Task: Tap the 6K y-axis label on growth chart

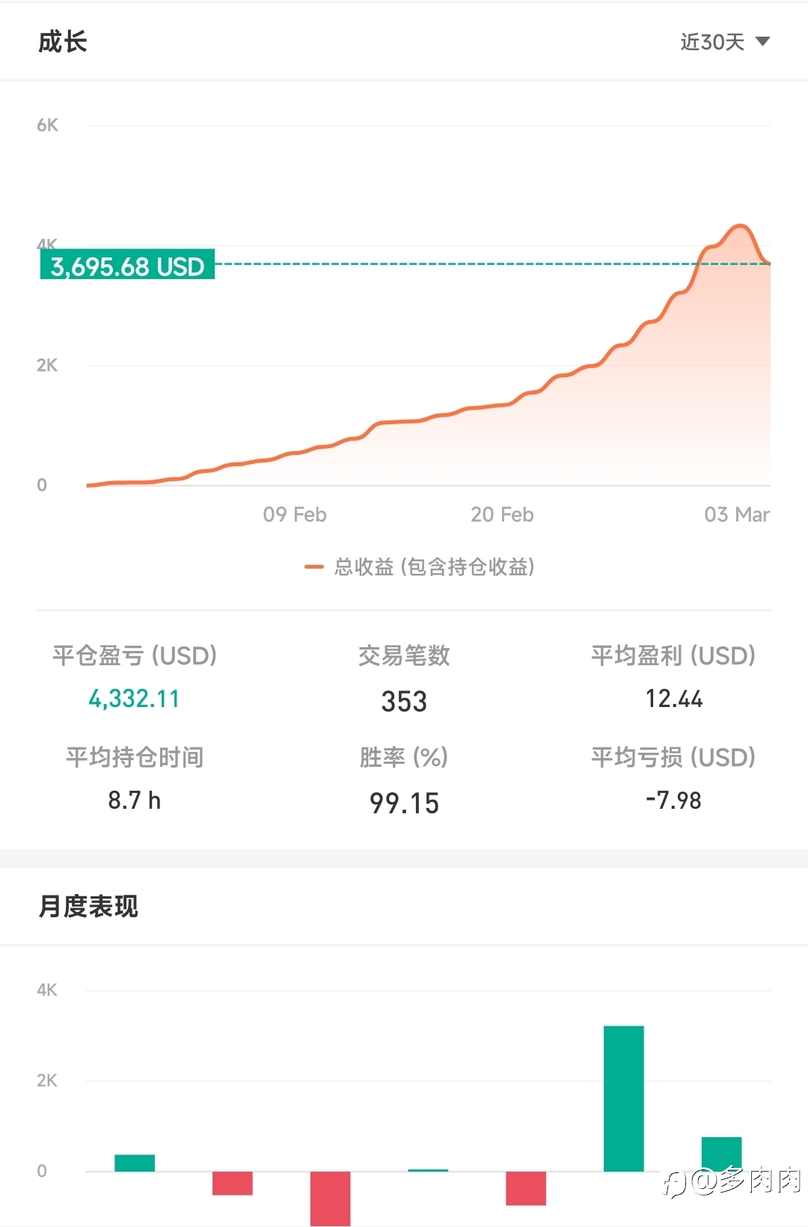Action: click(47, 125)
